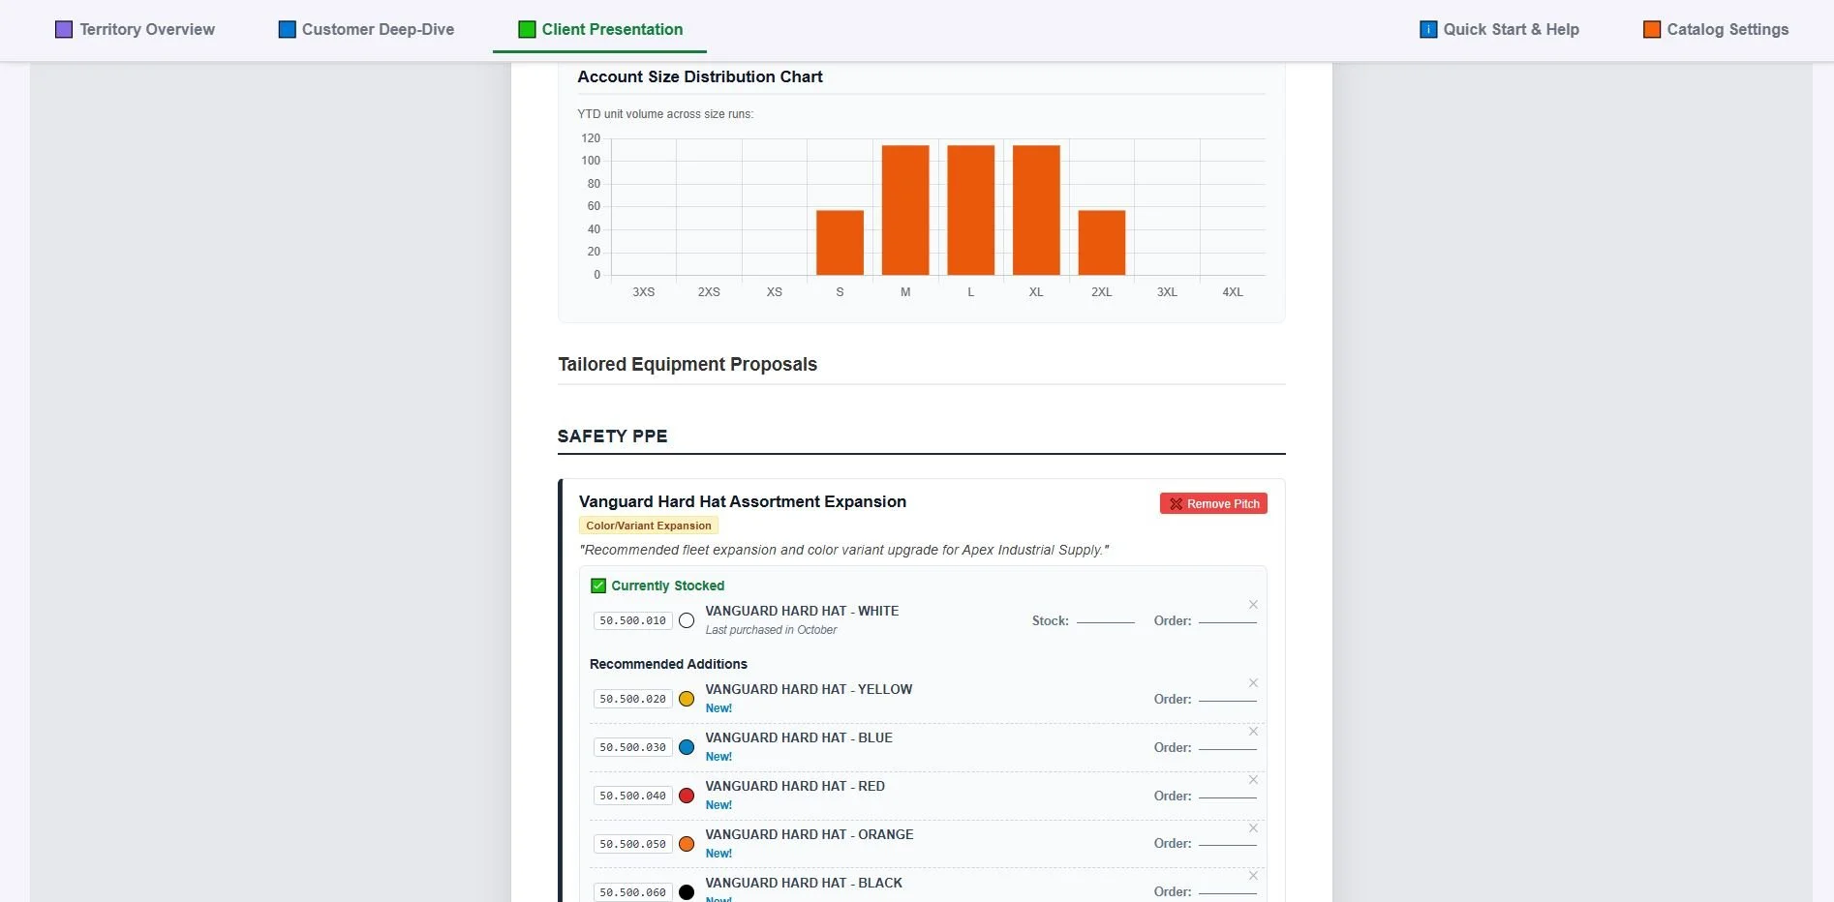Click the S size bar in chart
Viewport: 1834px width, 902px height.
click(840, 243)
